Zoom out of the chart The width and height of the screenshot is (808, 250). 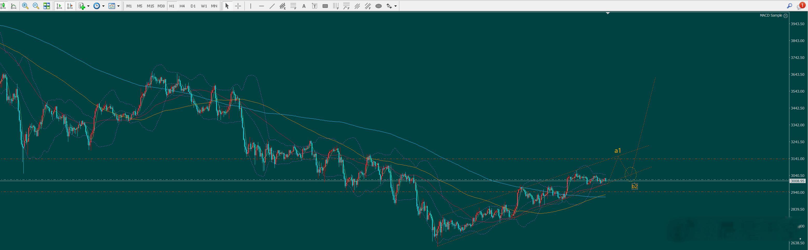pyautogui.click(x=36, y=6)
